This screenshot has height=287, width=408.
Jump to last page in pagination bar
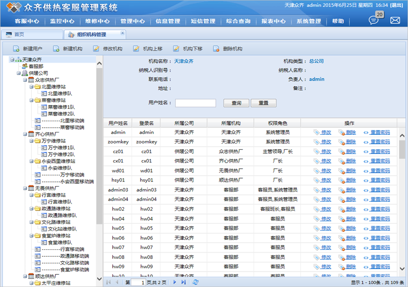(183, 282)
